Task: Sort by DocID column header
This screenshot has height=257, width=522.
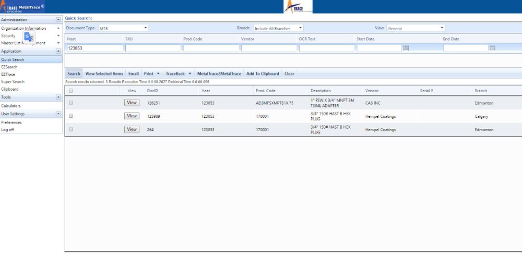Action: point(152,90)
